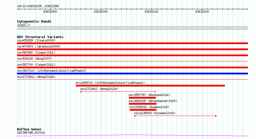
Task: Click the bracketed line feature of nsv1135909
Action: [175, 116]
